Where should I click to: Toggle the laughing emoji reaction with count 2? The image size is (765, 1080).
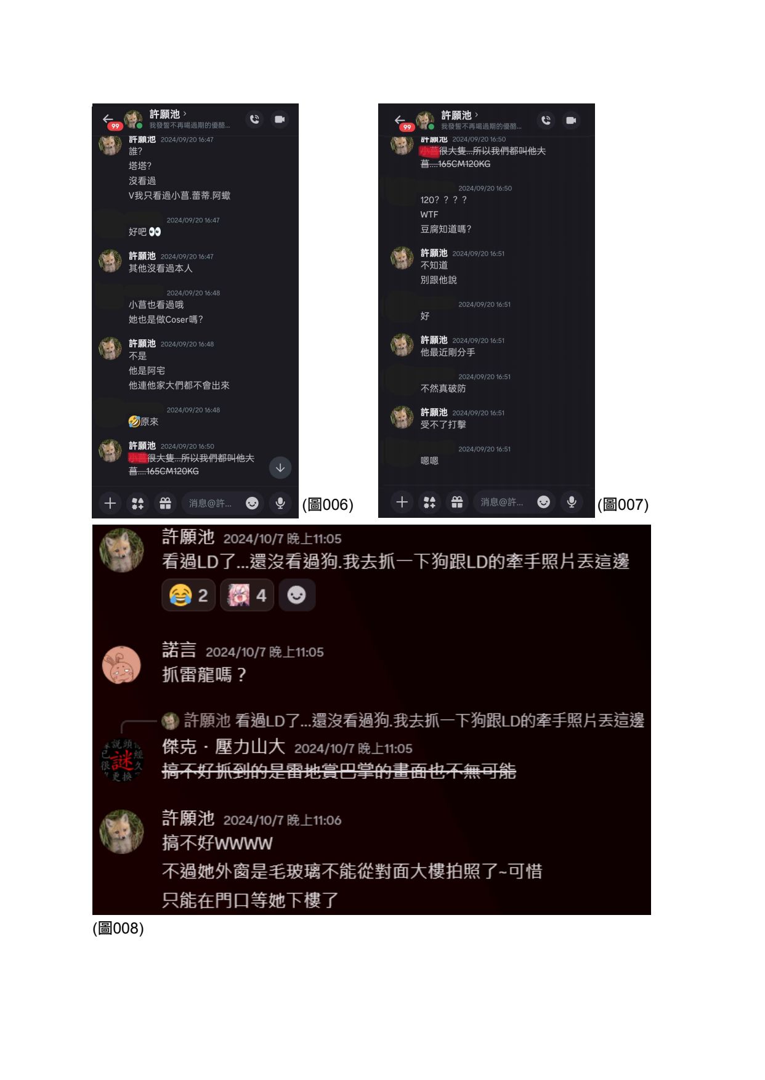point(188,595)
